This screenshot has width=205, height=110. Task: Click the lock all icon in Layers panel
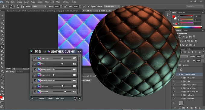click(188, 61)
